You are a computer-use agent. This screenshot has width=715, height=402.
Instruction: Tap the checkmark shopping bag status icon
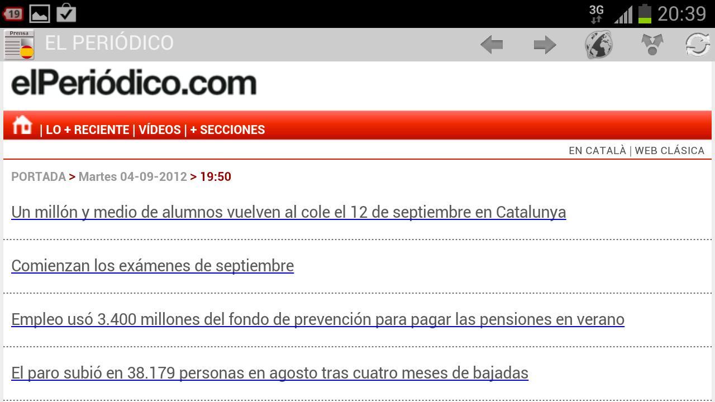[x=66, y=12]
